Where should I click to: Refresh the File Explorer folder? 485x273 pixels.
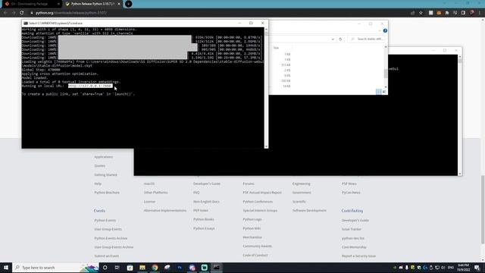click(x=340, y=39)
